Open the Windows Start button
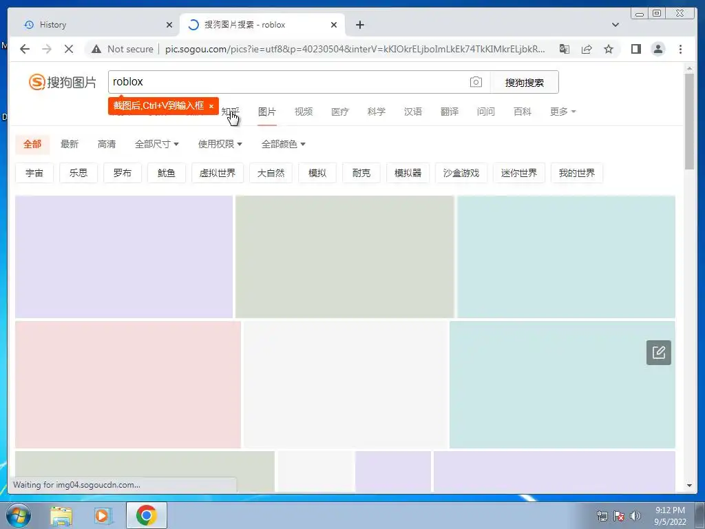The width and height of the screenshot is (705, 529). pos(19,515)
